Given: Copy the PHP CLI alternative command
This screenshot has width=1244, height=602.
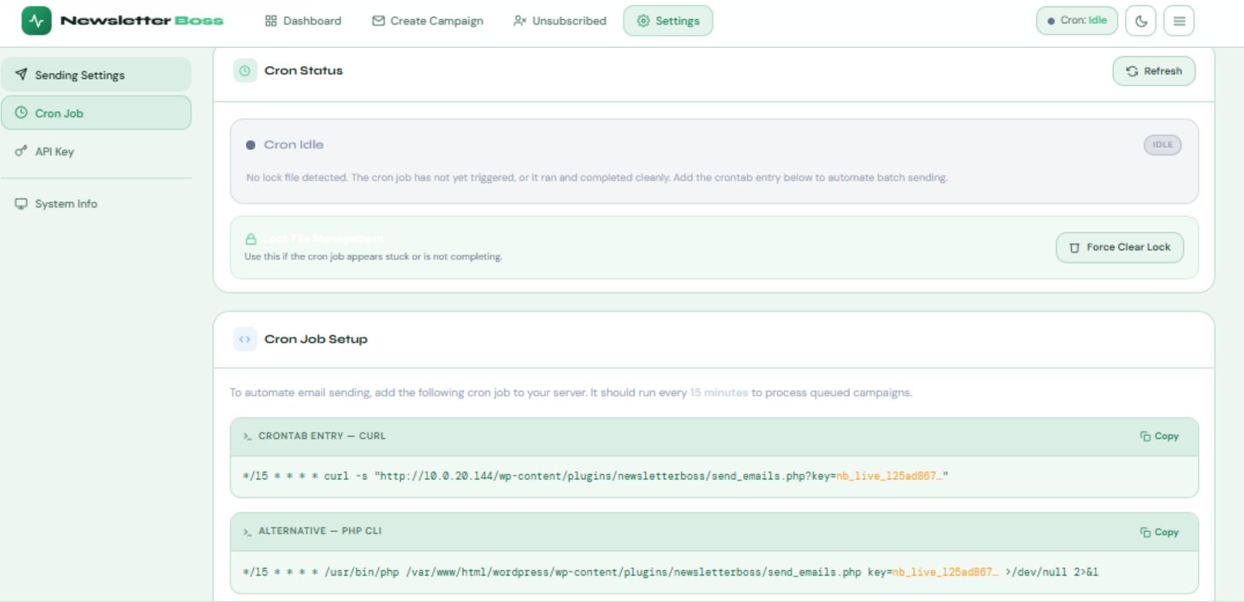Looking at the screenshot, I should pos(1159,532).
